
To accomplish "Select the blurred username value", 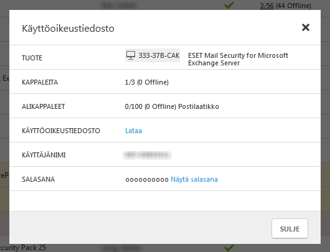I will [x=147, y=155].
